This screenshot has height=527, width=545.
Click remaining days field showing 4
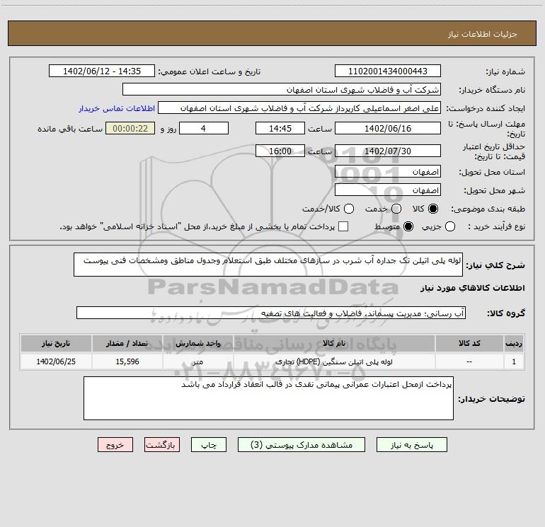click(x=204, y=128)
